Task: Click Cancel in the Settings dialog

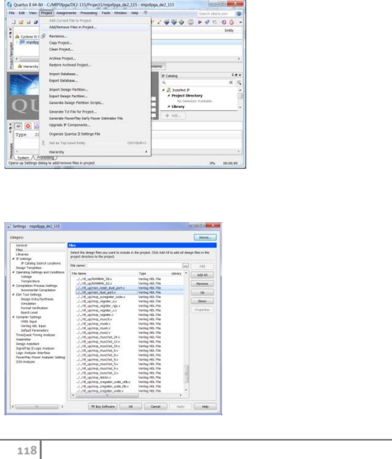Action: tap(155, 407)
